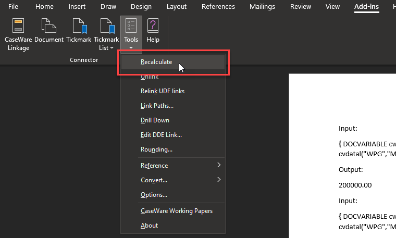Open the Help icon in ribbon
The image size is (396, 238).
(x=153, y=30)
